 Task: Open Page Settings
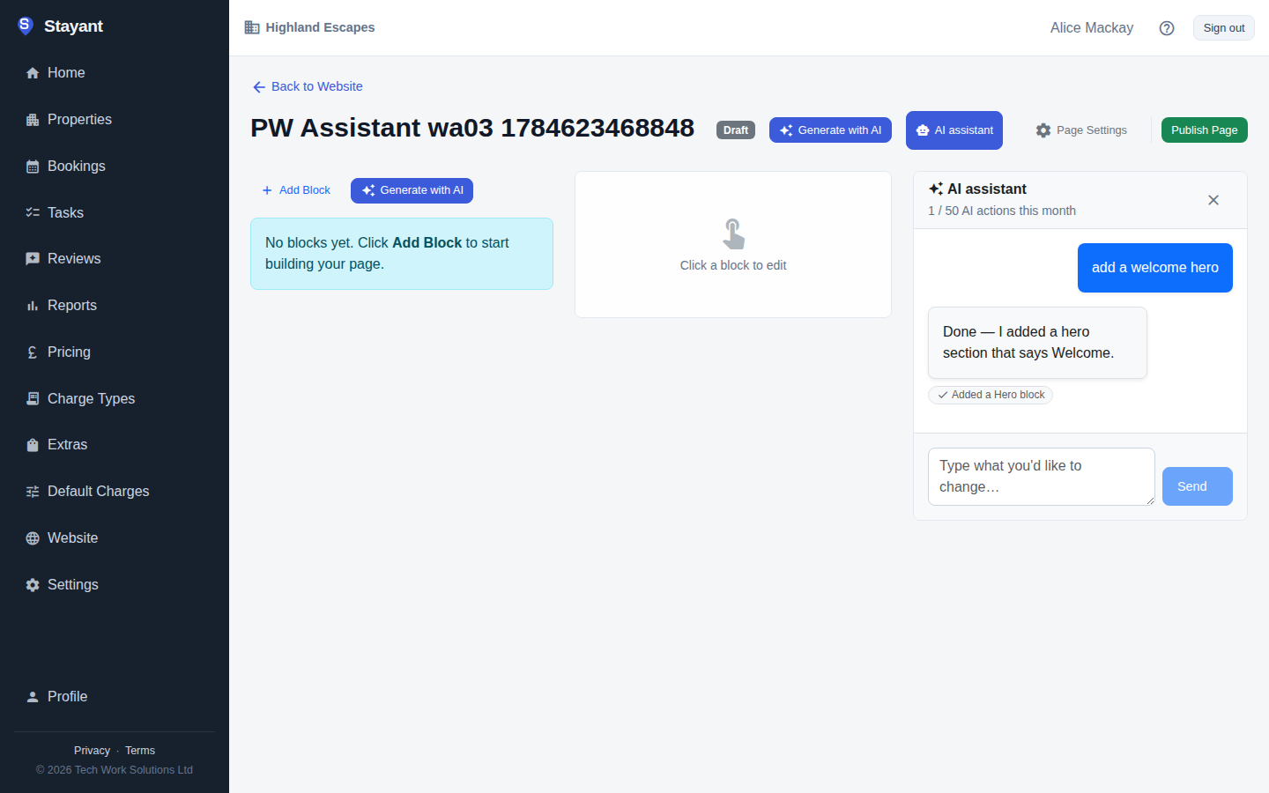click(x=1081, y=130)
